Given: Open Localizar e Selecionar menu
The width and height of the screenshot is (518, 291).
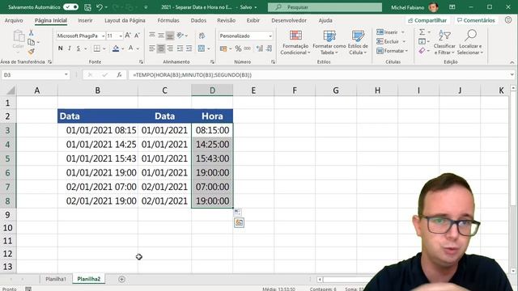Looking at the screenshot, I should [x=470, y=42].
